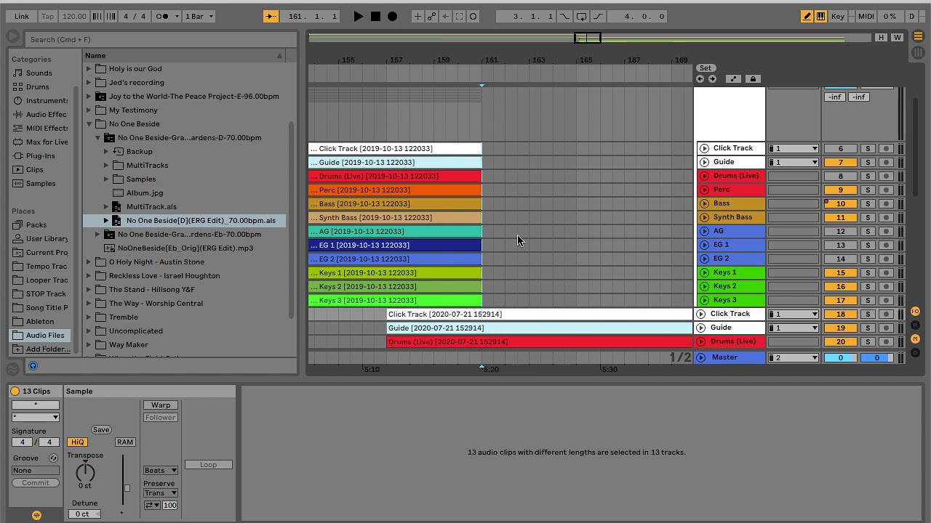This screenshot has height=523, width=931.
Task: Open Packs under Places
Action: coord(36,224)
